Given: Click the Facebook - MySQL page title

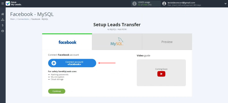Looking at the screenshot, I should (32, 14).
